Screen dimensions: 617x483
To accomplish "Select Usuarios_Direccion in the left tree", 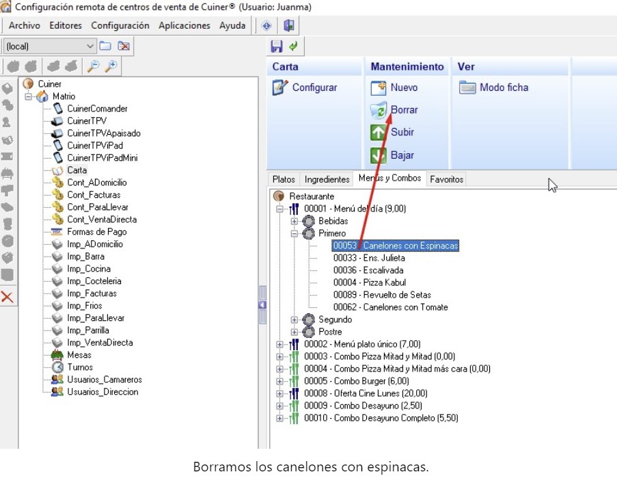I will coord(102,392).
